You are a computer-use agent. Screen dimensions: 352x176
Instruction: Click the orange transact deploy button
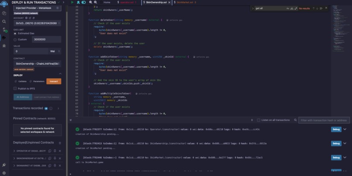(54, 81)
